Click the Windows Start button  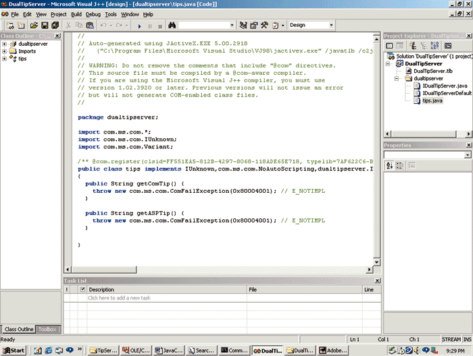[x=14, y=351]
